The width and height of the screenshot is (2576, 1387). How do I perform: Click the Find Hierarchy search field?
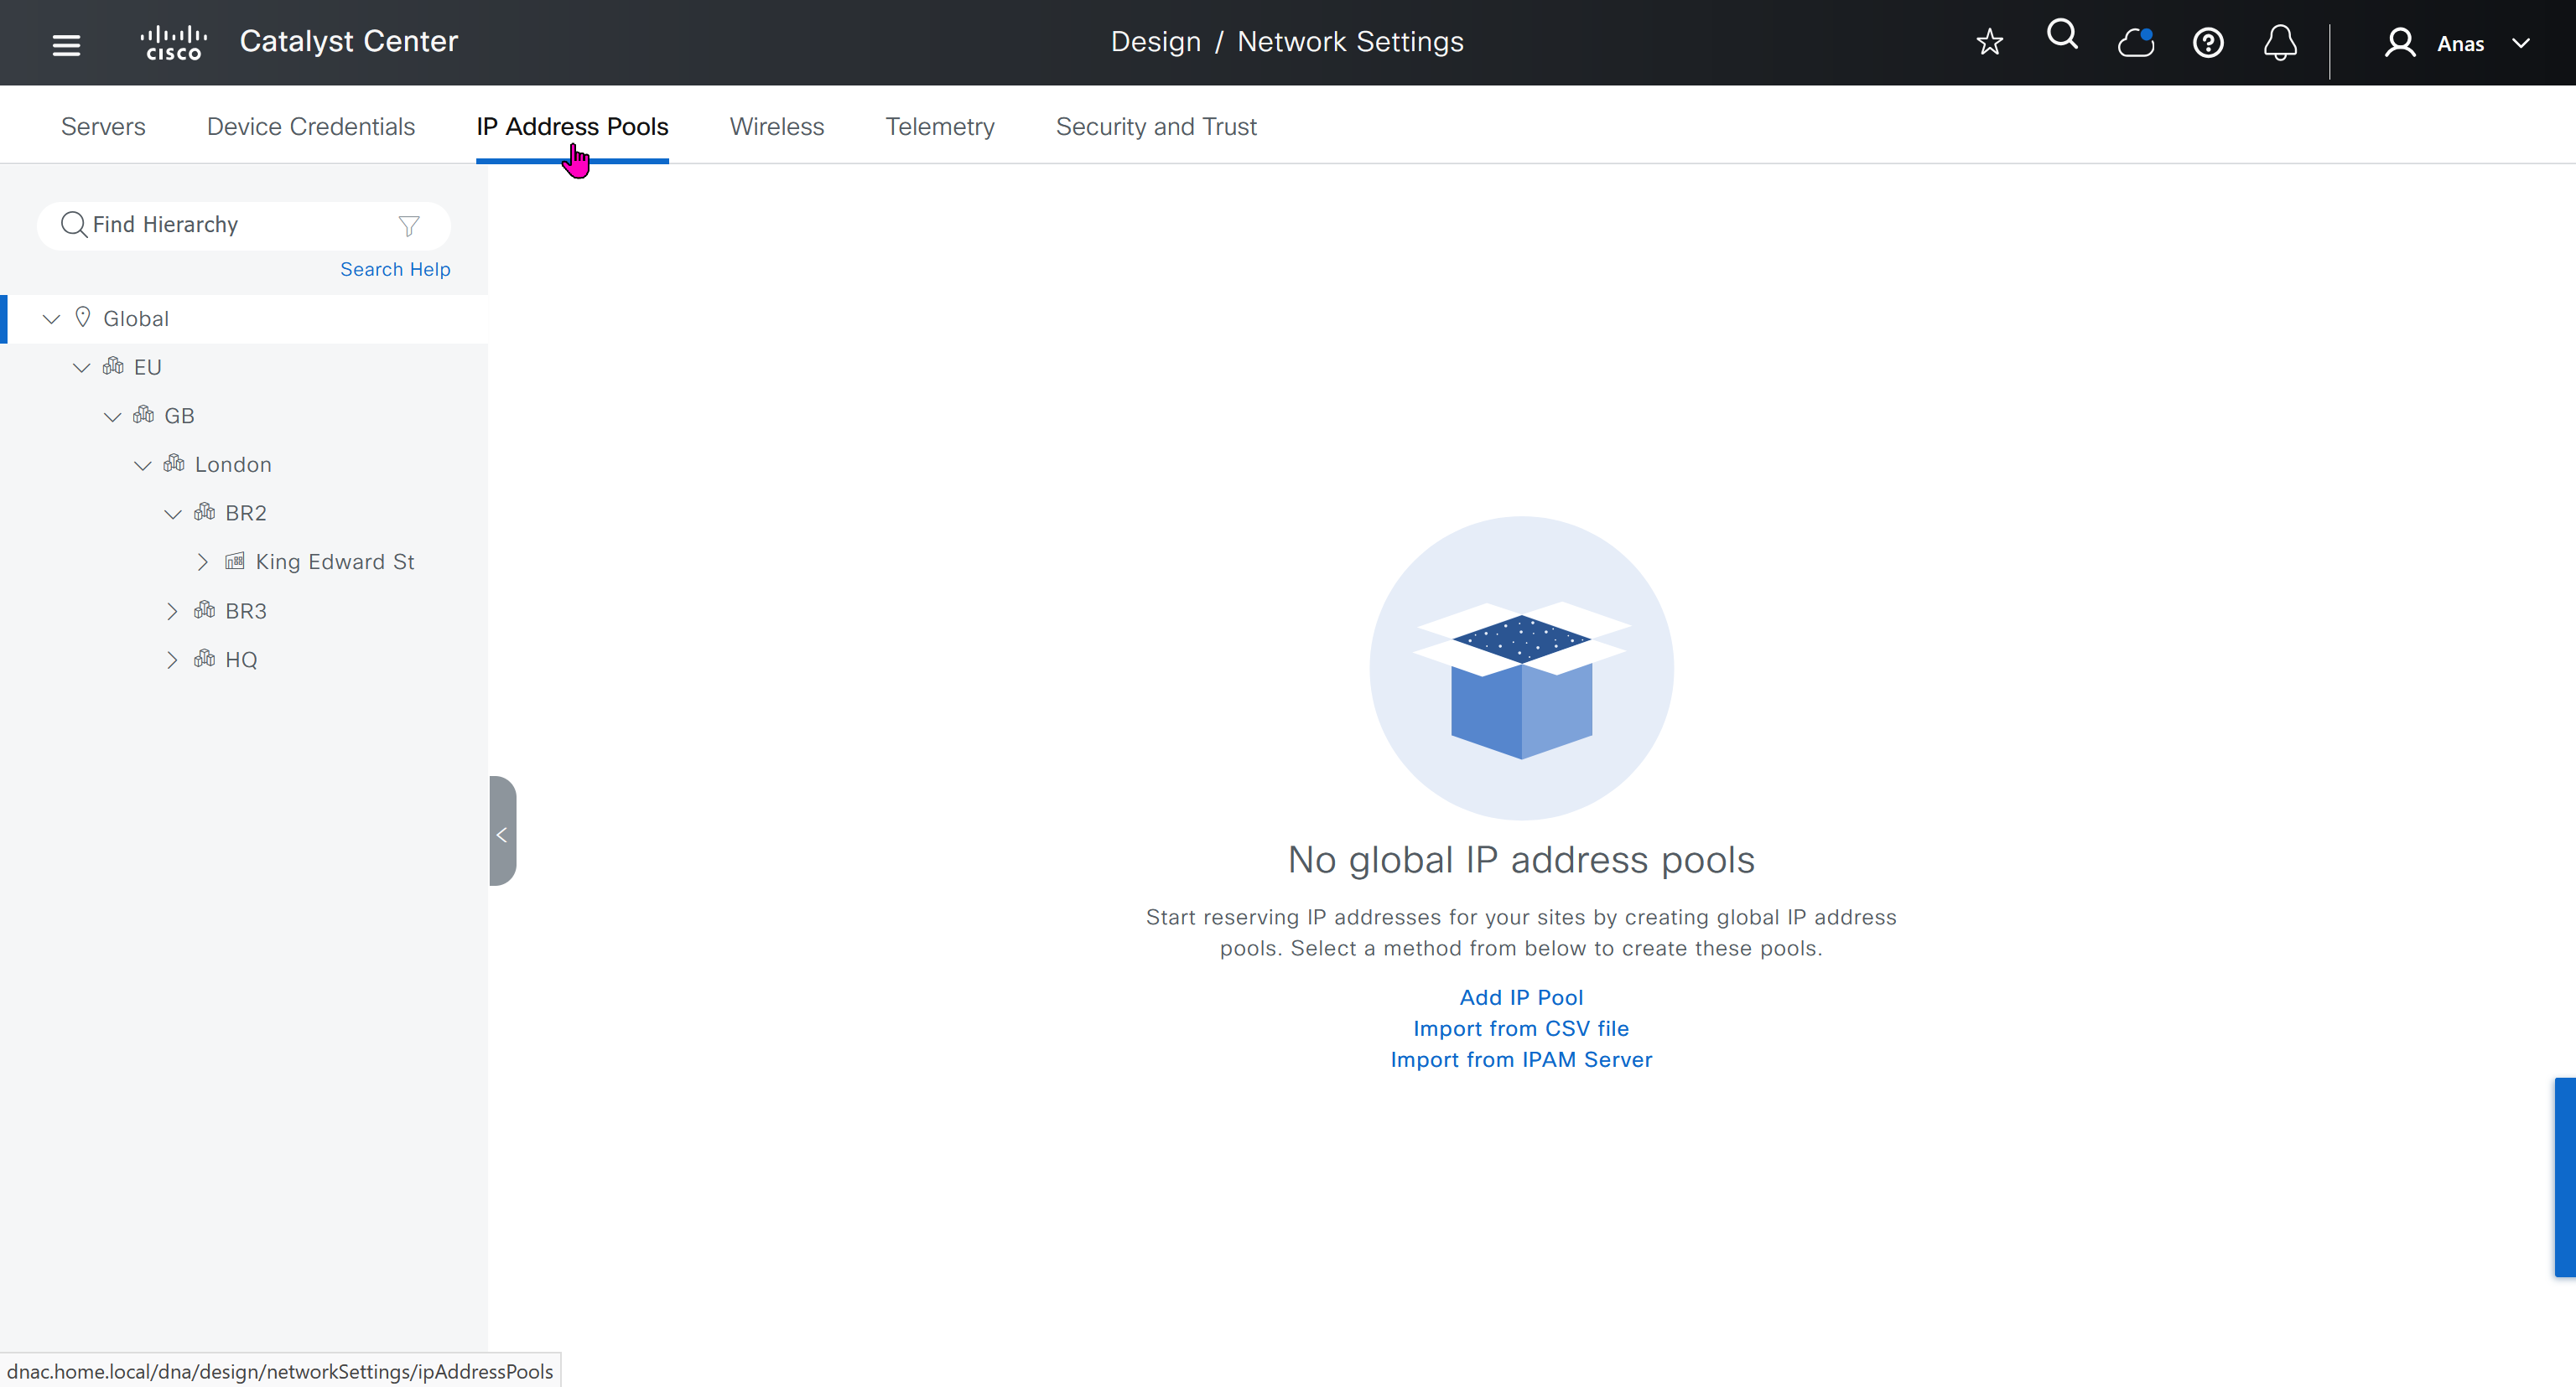(230, 225)
